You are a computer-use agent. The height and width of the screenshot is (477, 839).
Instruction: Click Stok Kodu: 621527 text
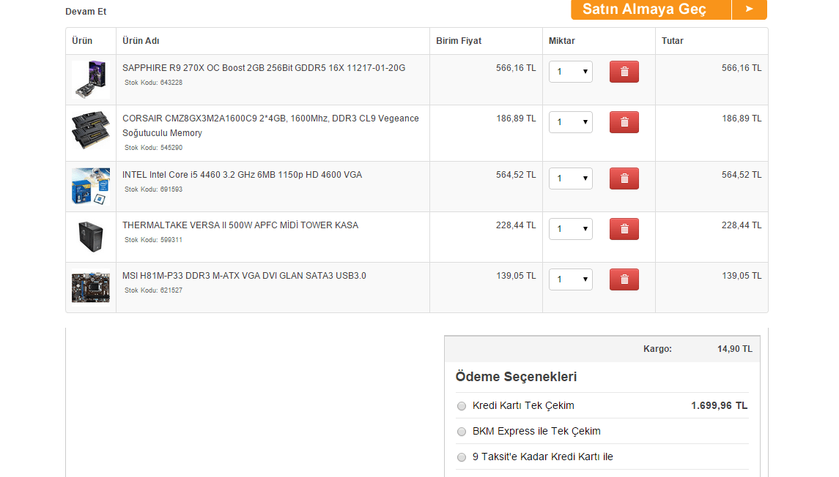click(154, 290)
